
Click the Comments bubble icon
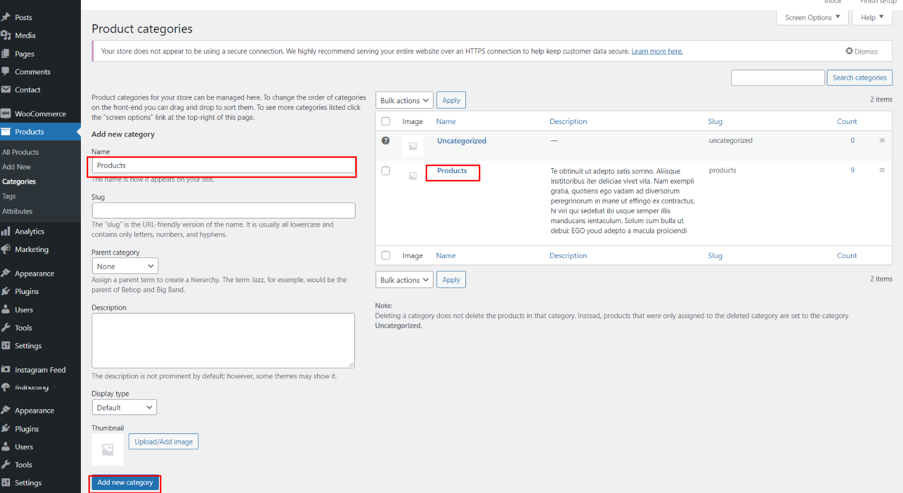pos(6,71)
